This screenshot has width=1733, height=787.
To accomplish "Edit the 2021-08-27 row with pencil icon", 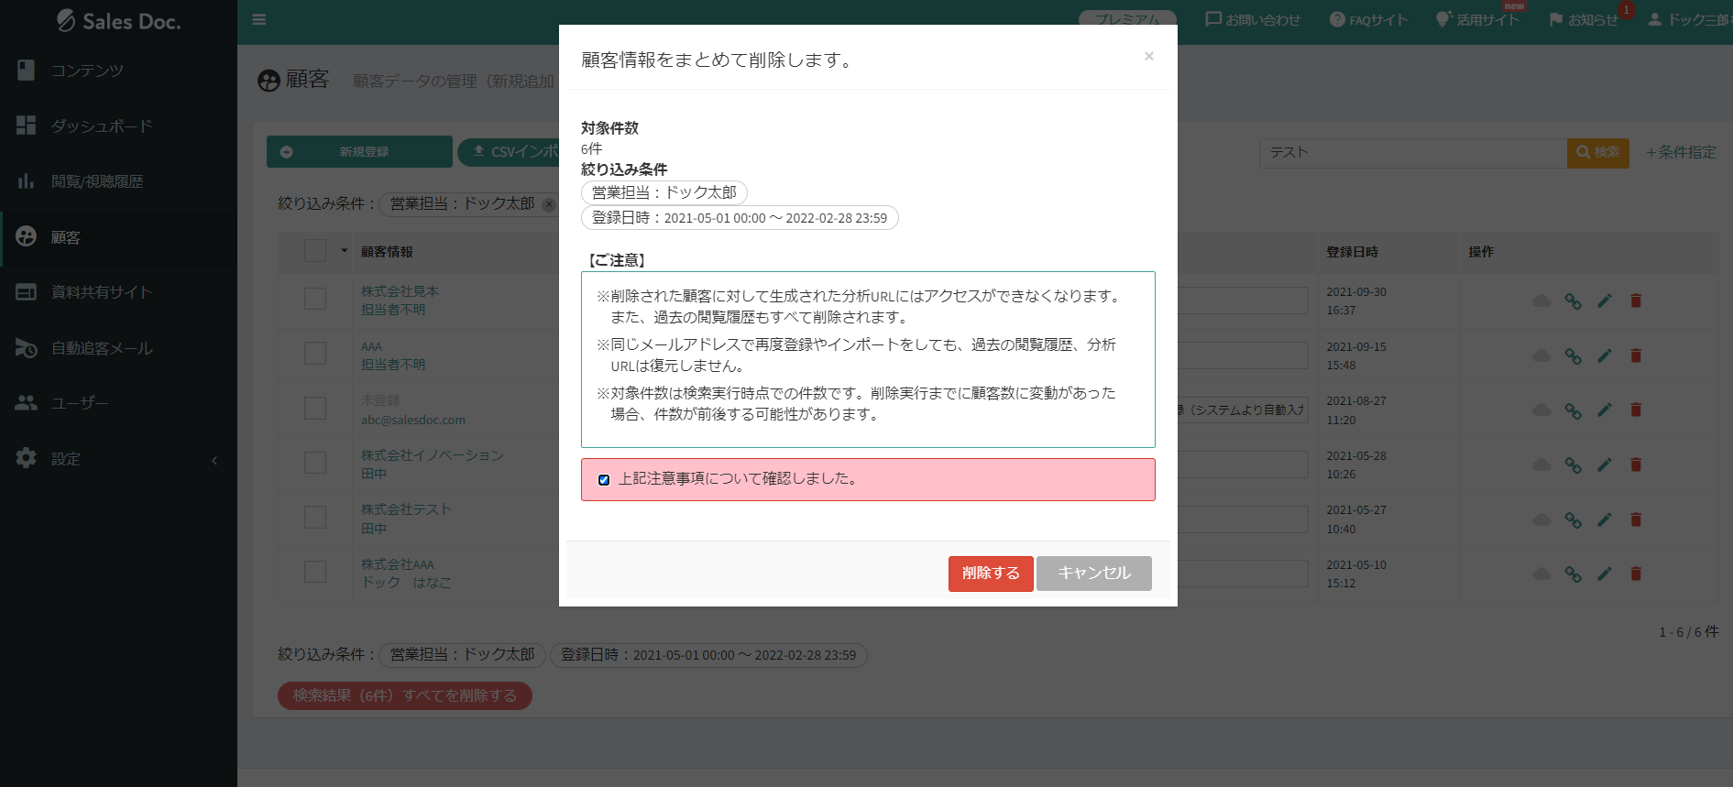I will [x=1604, y=410].
